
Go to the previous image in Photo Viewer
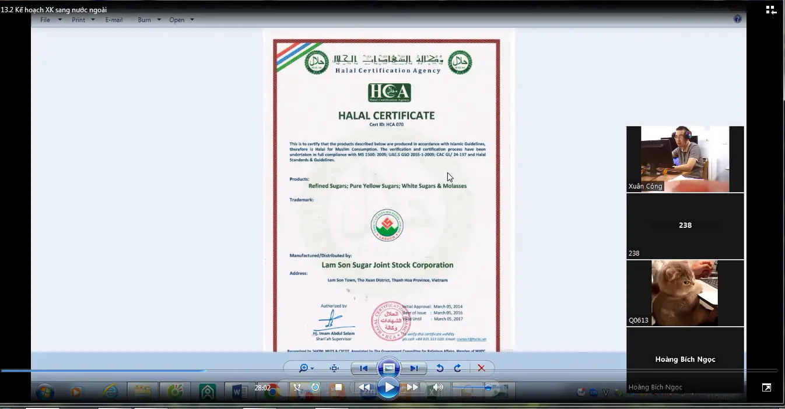(364, 368)
